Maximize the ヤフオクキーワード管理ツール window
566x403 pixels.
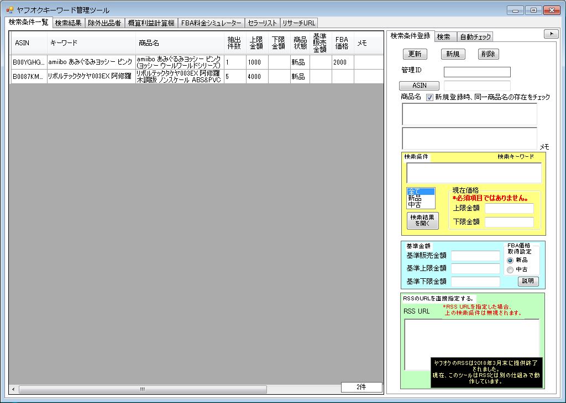coord(533,10)
